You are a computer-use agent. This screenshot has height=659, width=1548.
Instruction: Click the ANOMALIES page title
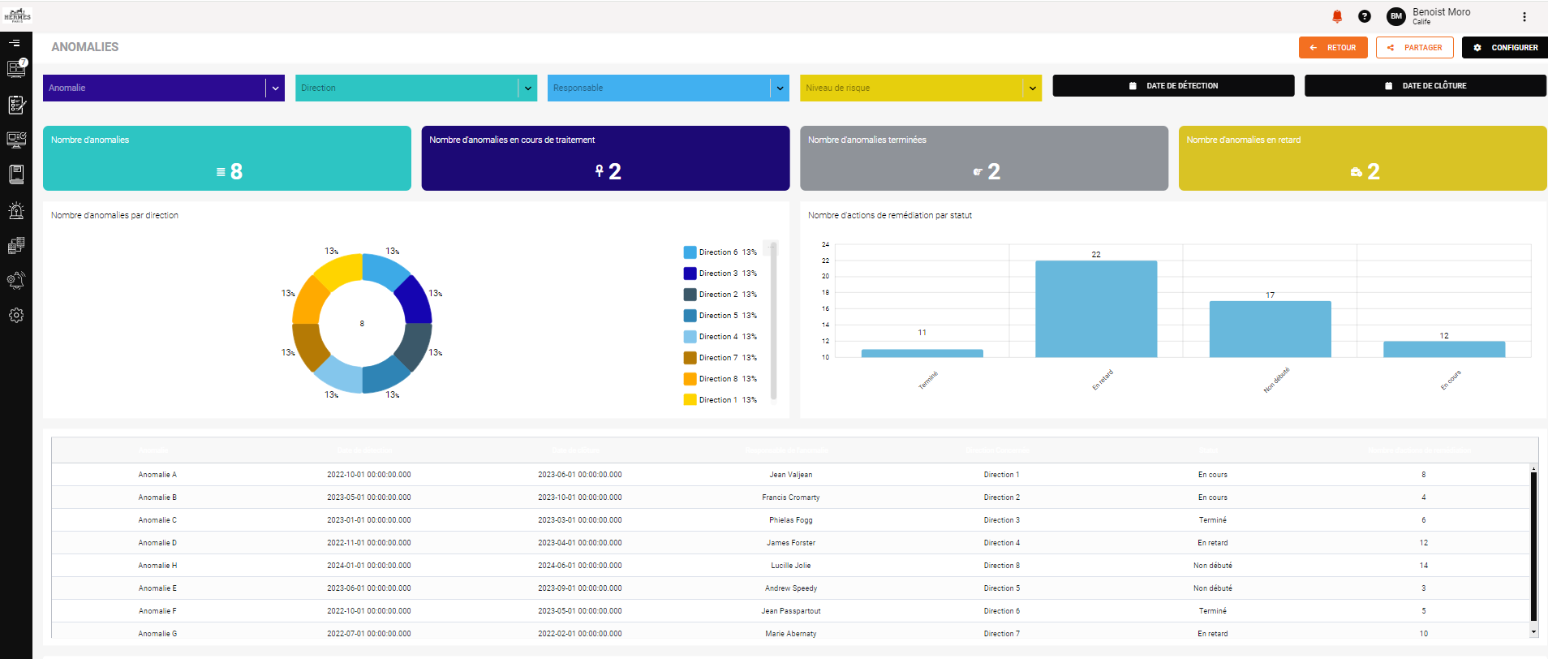[x=85, y=47]
